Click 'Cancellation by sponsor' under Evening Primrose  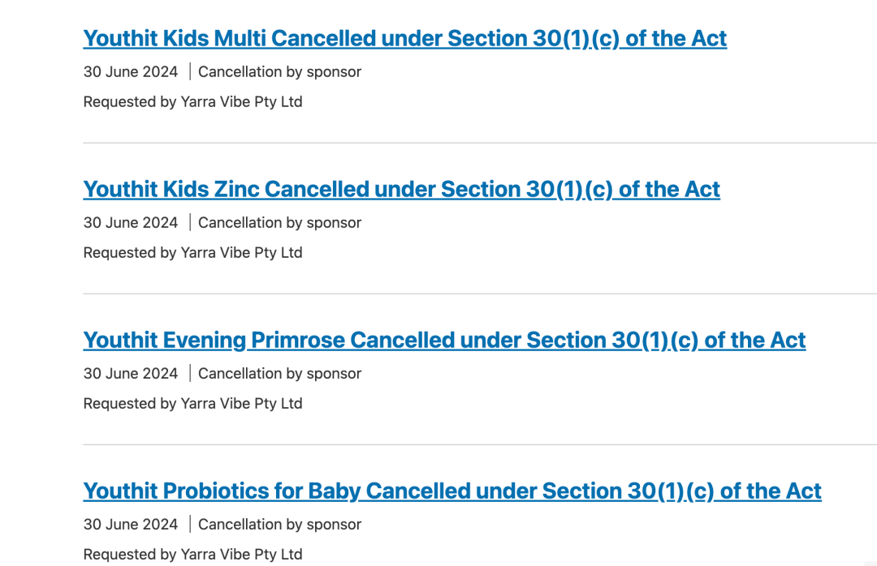pos(279,373)
